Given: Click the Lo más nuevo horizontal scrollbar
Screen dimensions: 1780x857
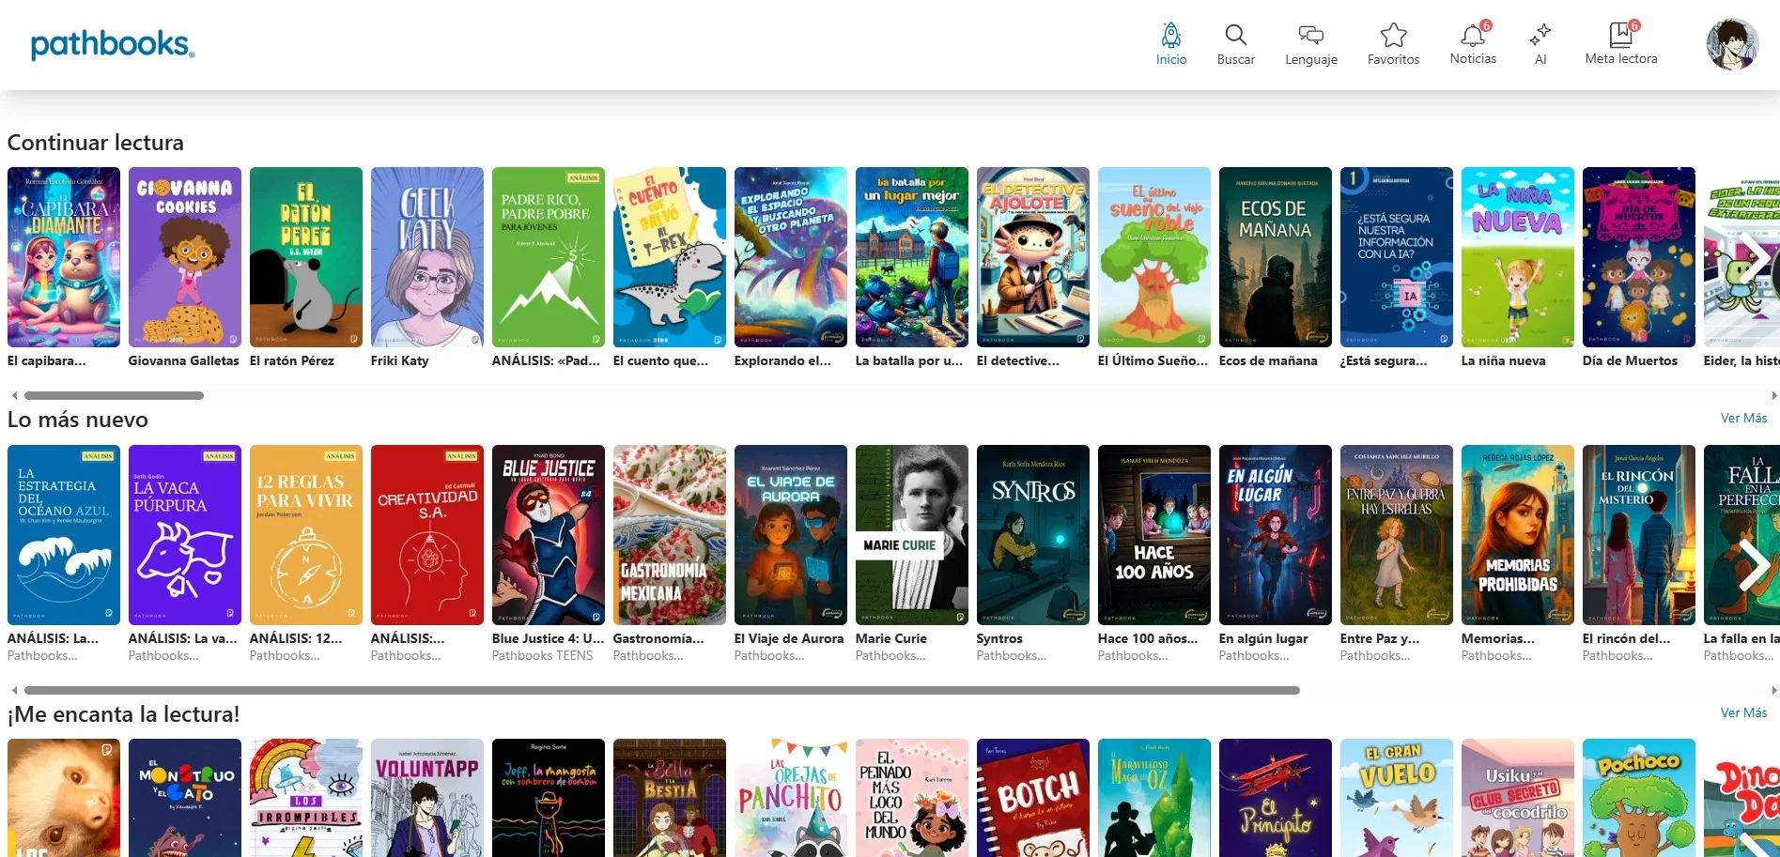Looking at the screenshot, I should 658,690.
